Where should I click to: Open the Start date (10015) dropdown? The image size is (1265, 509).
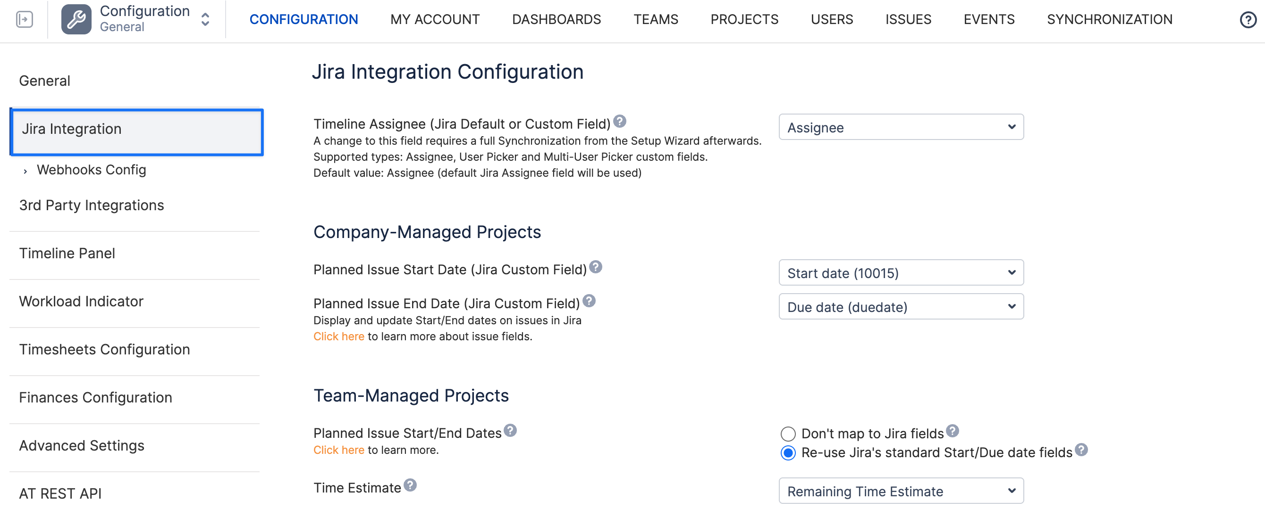click(901, 273)
